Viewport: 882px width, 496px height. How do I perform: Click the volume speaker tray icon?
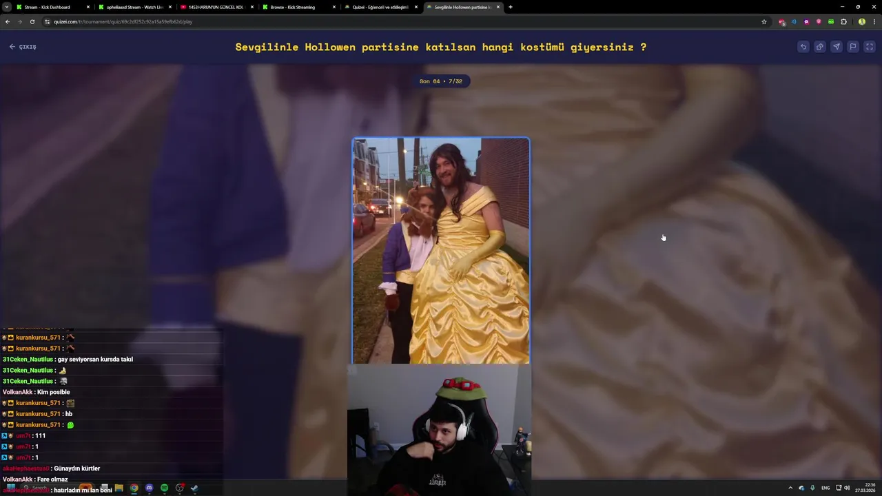(x=847, y=488)
